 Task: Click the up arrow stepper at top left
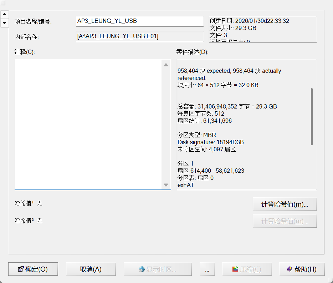click(x=5, y=14)
